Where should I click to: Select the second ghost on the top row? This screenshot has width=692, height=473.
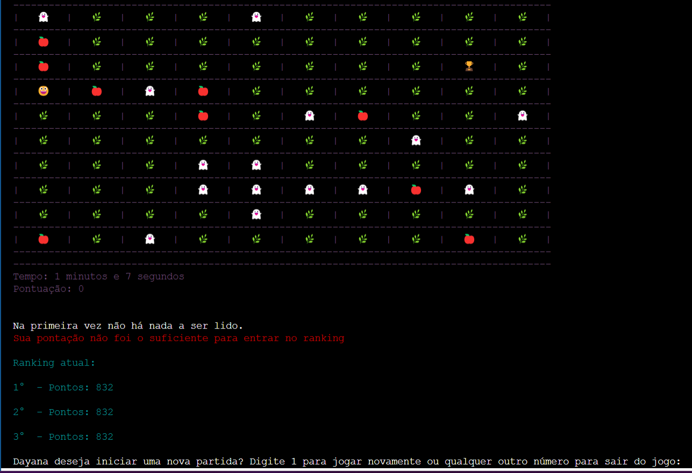(x=256, y=17)
